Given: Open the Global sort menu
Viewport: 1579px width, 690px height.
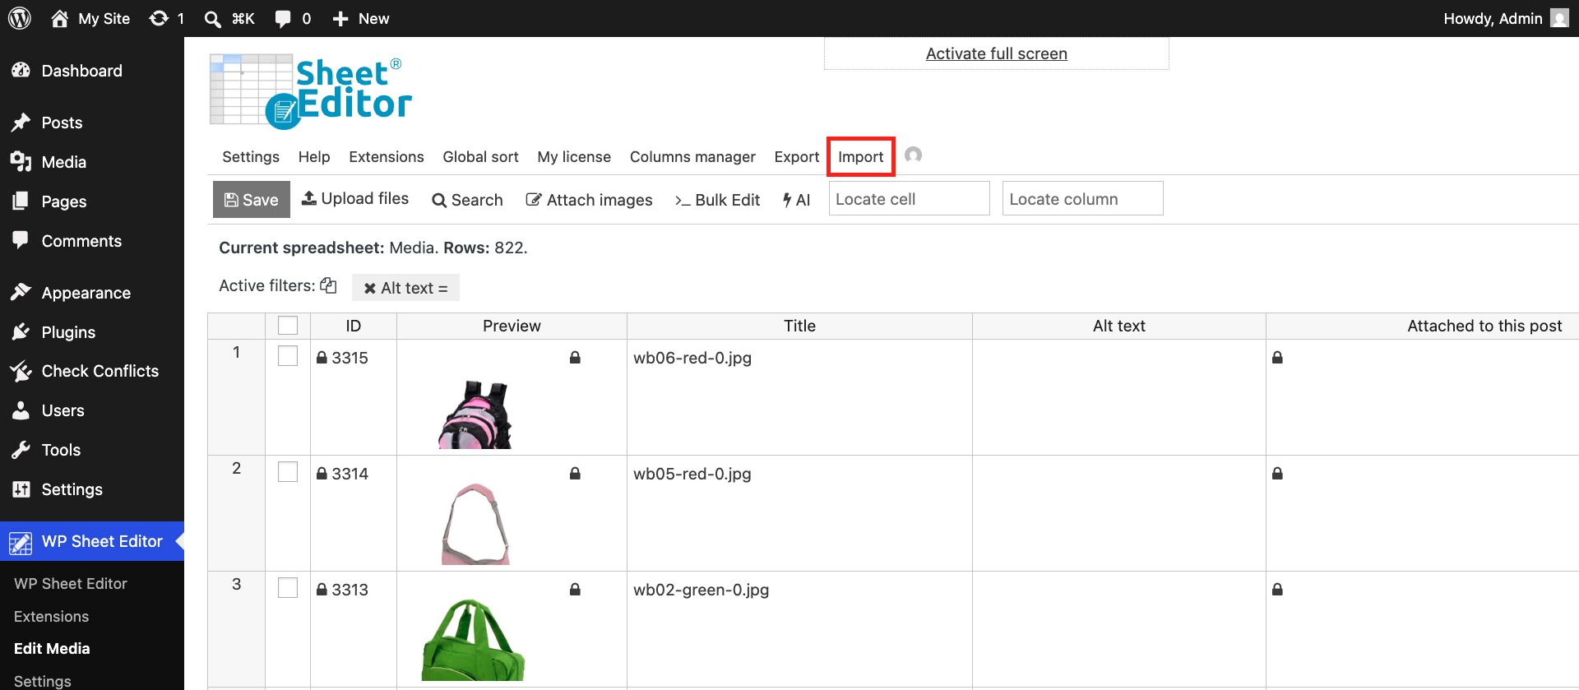Looking at the screenshot, I should (x=480, y=157).
